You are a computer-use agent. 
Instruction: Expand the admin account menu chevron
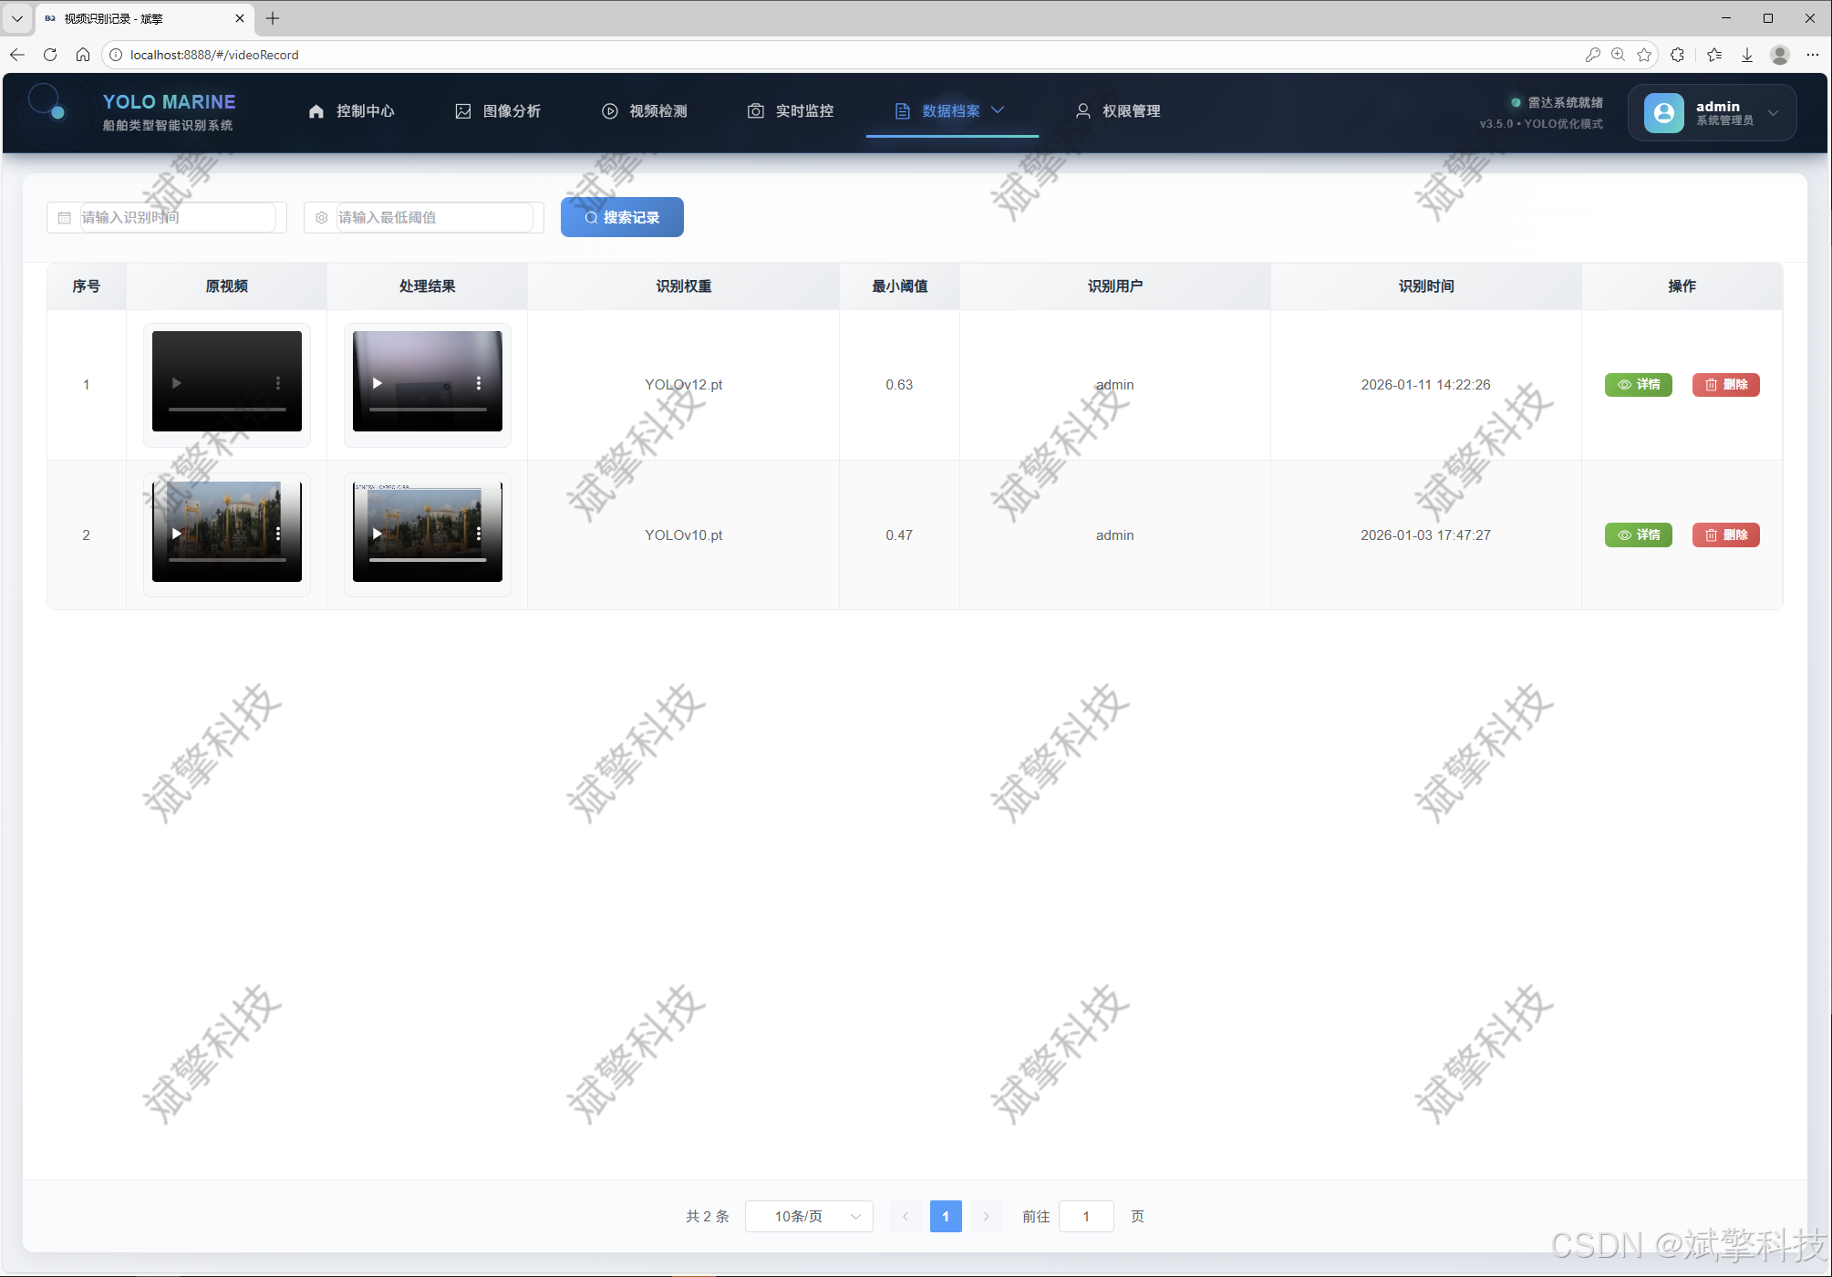pos(1774,113)
